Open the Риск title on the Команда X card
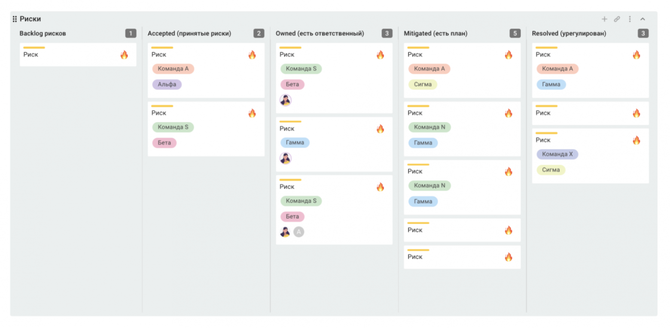 point(543,140)
